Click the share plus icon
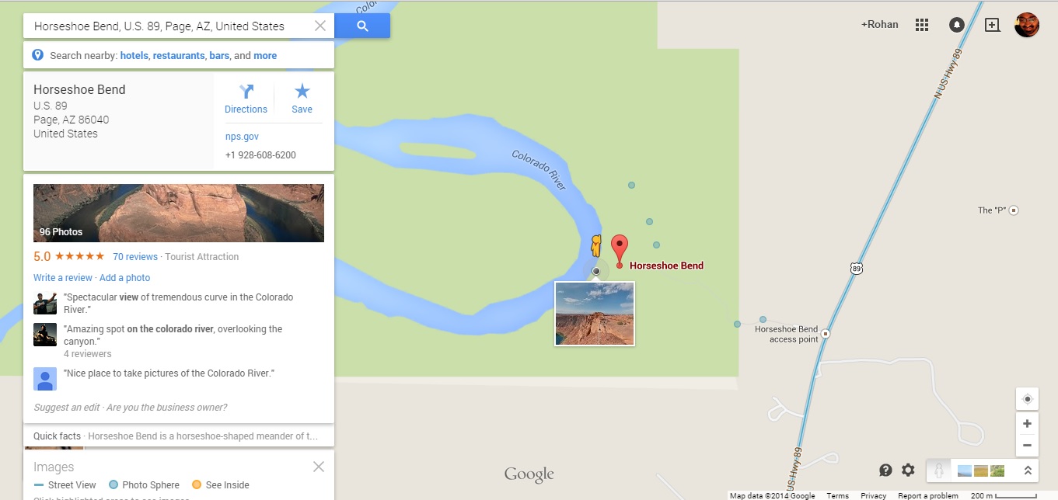 (x=992, y=25)
